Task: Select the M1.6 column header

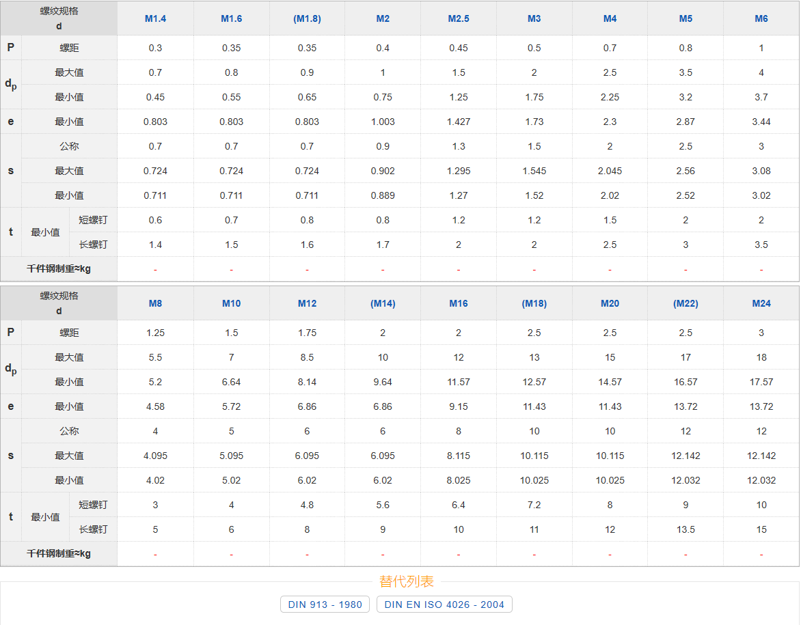Action: 231,18
